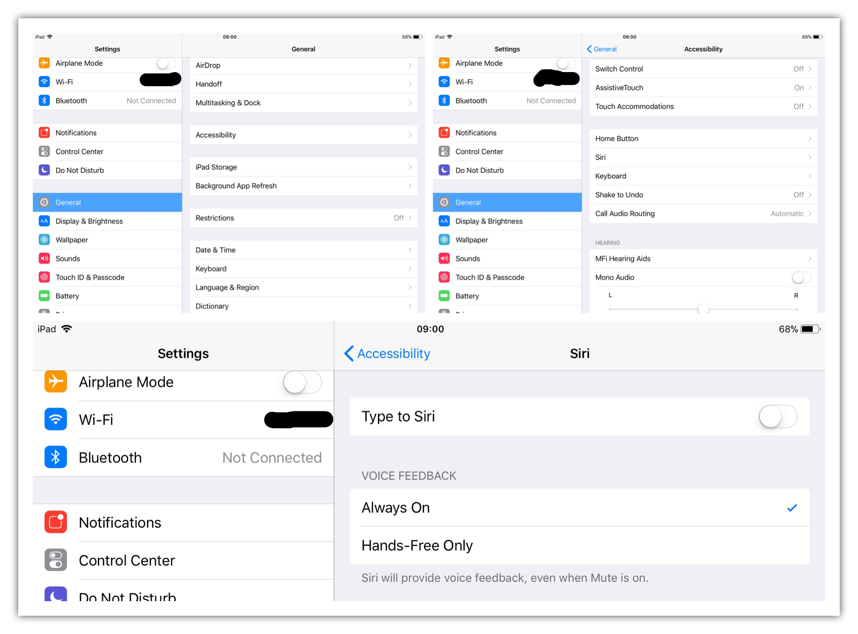858x634 pixels.
Task: Open Battery settings
Action: tap(107, 296)
